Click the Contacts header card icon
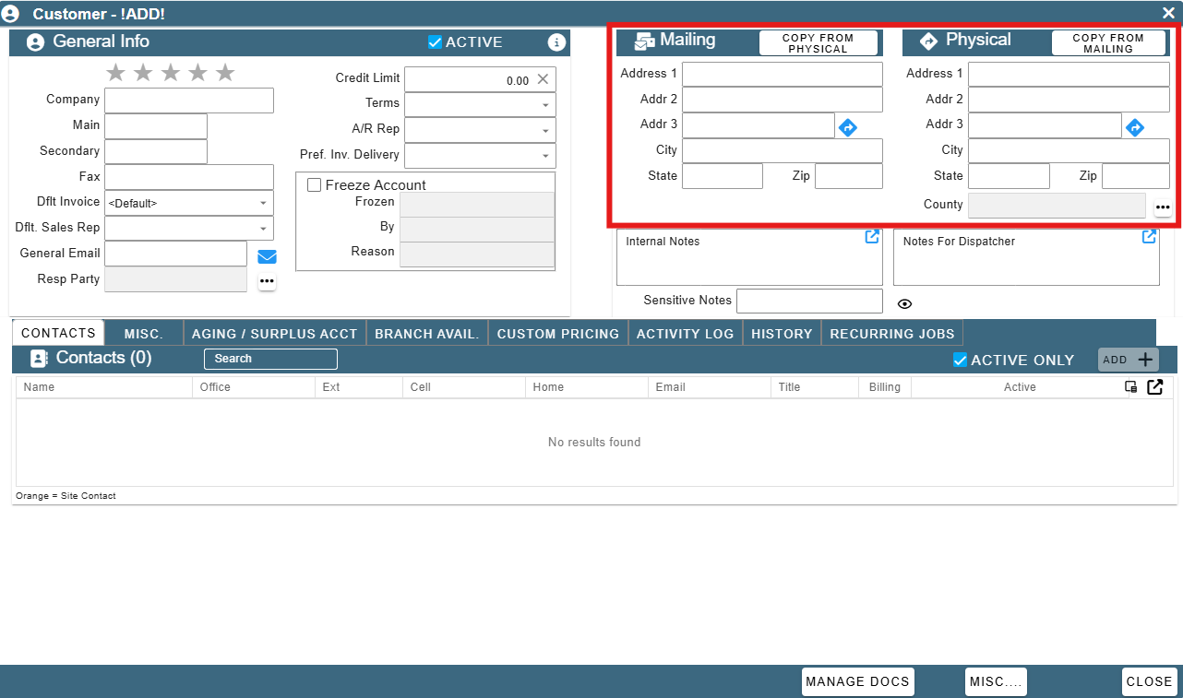1183x698 pixels. (x=39, y=359)
